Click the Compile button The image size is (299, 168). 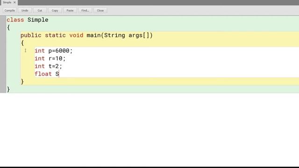tap(9, 10)
